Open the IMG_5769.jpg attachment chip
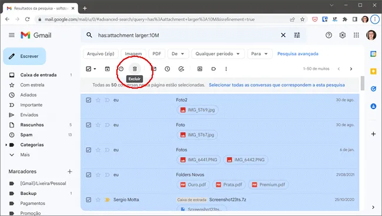382x216 pixels. coord(197,110)
